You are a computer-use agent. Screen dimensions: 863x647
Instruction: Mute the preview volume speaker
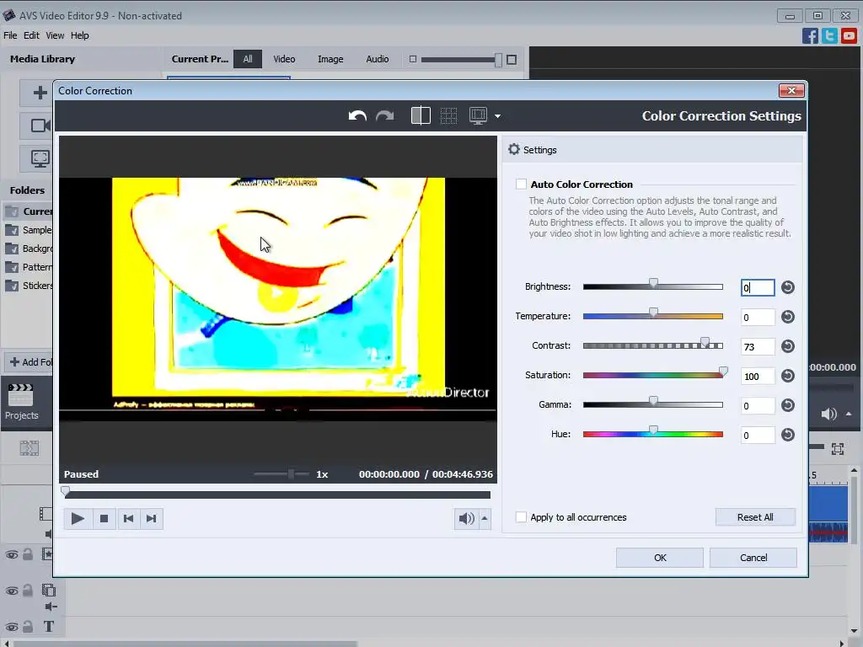[x=466, y=518]
